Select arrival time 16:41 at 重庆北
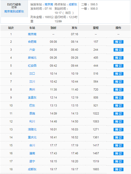 coord(53,137)
